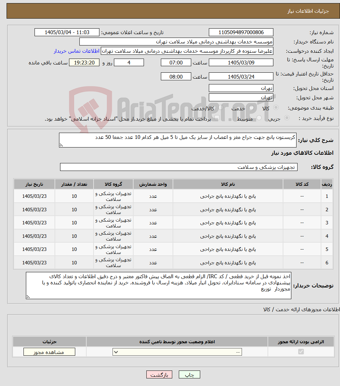The width and height of the screenshot is (340, 386).
Task: Click the quantity 10 in row 1
Action: (74, 196)
